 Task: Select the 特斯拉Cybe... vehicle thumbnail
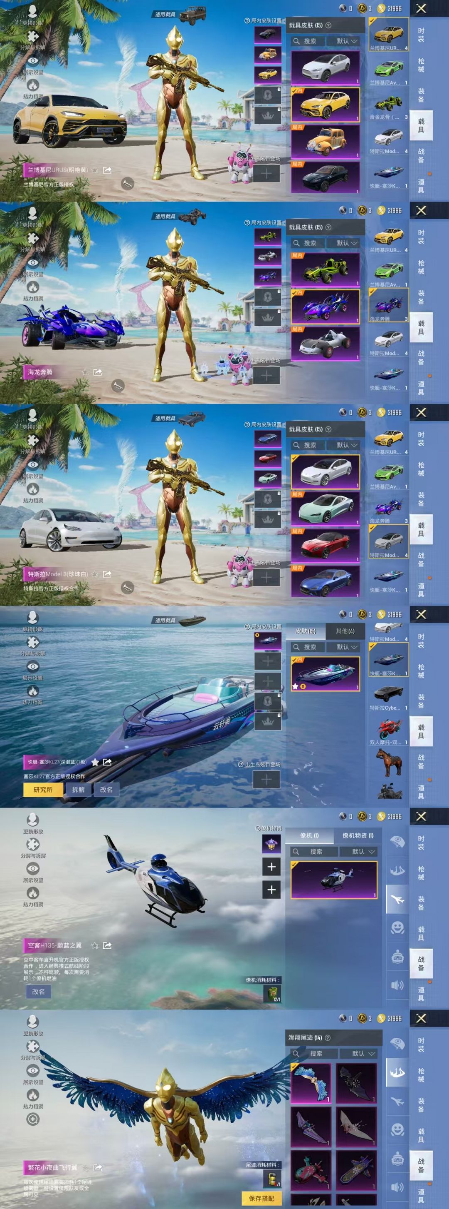(x=389, y=695)
